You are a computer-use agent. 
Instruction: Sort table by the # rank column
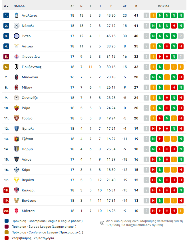(6, 6)
